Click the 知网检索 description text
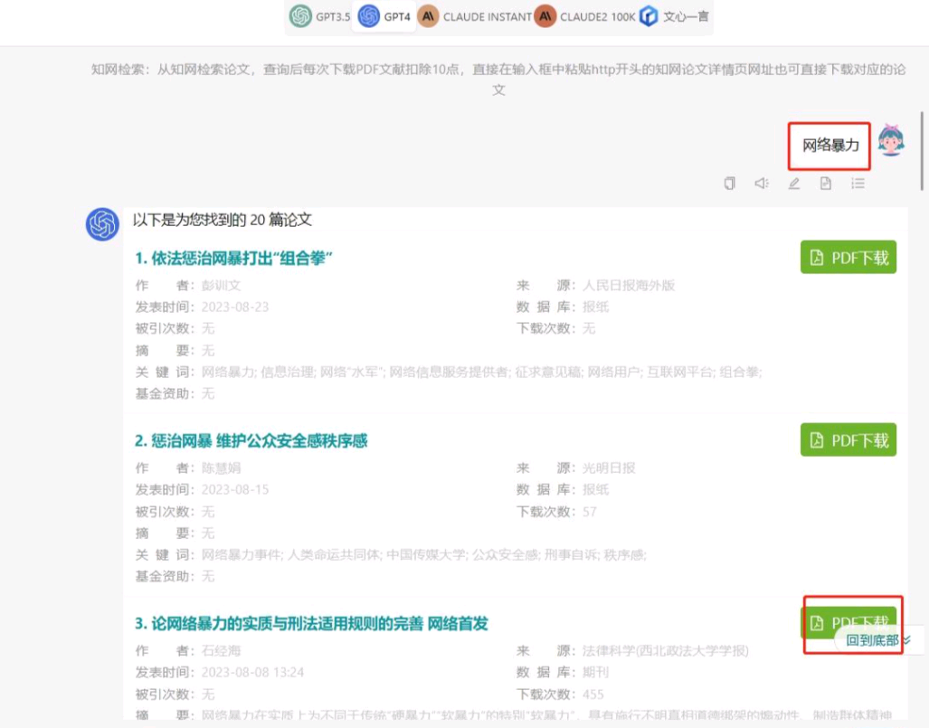Image resolution: width=929 pixels, height=728 pixels. click(498, 80)
